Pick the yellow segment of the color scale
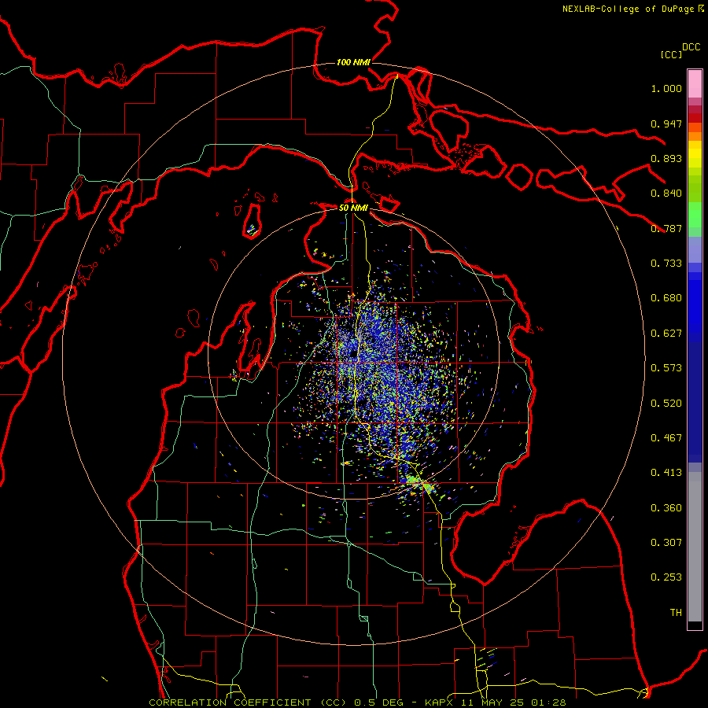Viewport: 708px width, 708px height. [695, 154]
